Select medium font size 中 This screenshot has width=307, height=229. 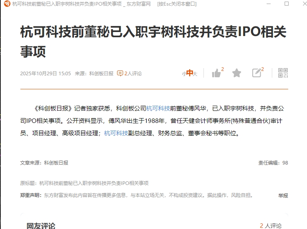189,73
